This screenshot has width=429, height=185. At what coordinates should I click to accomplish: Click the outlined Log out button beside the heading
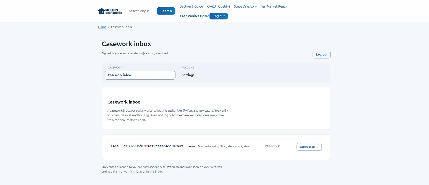pyautogui.click(x=321, y=54)
